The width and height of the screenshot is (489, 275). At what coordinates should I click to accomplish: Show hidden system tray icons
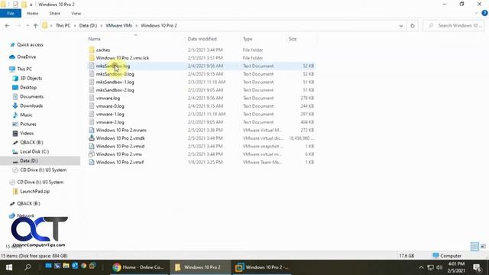[421, 267]
